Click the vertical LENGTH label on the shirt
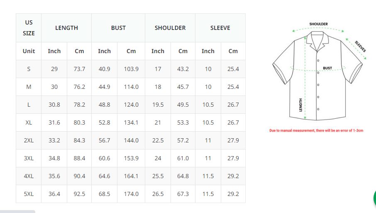376x213 pixels. click(300, 105)
